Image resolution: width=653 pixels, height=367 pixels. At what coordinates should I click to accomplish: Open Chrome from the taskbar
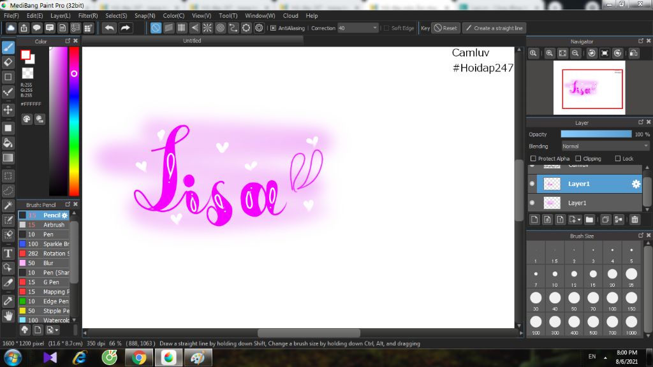[138, 357]
